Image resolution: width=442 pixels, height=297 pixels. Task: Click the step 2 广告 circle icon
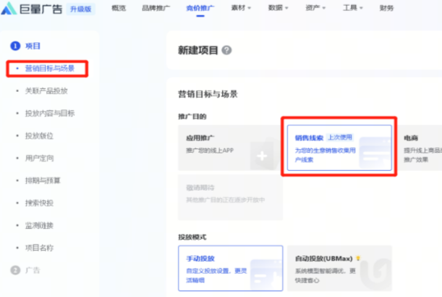[15, 270]
